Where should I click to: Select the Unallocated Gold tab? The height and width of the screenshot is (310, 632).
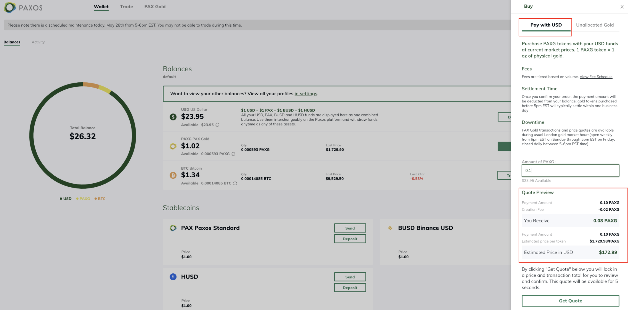tap(595, 25)
